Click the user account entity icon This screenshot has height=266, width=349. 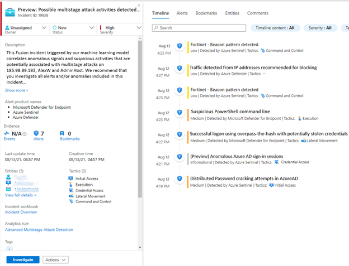point(8,177)
